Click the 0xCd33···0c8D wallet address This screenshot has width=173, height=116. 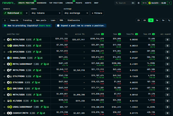pos(159,3)
